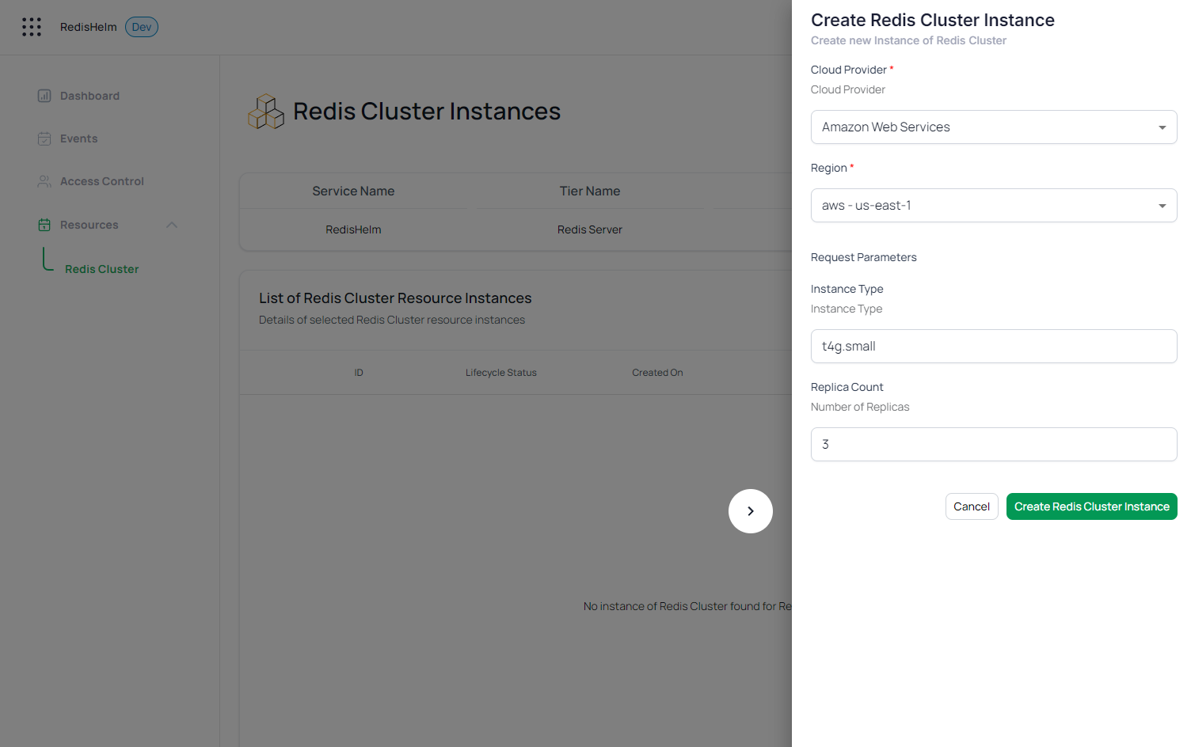The width and height of the screenshot is (1191, 747).
Task: Click the Lifecycle Status column header
Action: click(500, 373)
